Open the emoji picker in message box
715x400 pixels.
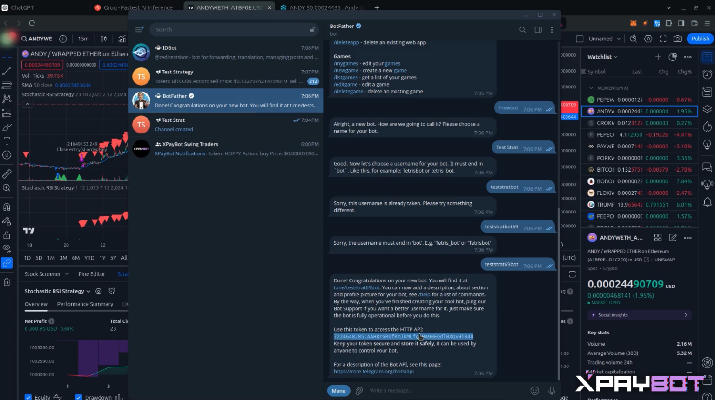click(534, 391)
